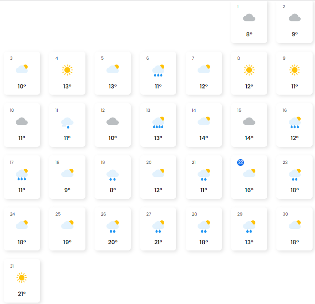Screen dimensions: 315x304
Task: Click the sunny icon on day 4
Action: click(x=67, y=70)
